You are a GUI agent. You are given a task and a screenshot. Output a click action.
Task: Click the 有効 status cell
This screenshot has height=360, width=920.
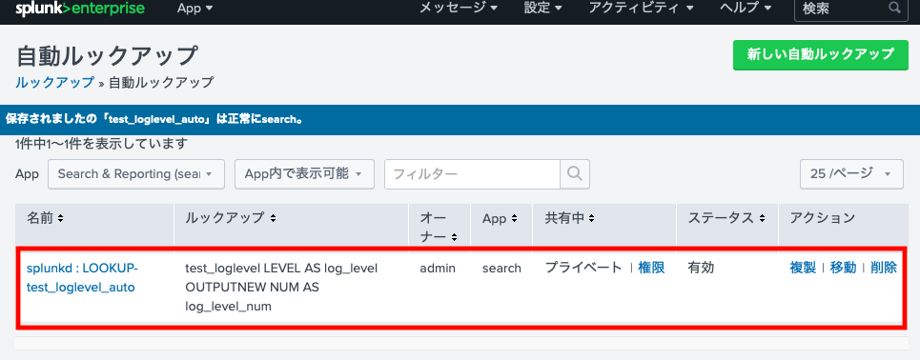coord(701,268)
